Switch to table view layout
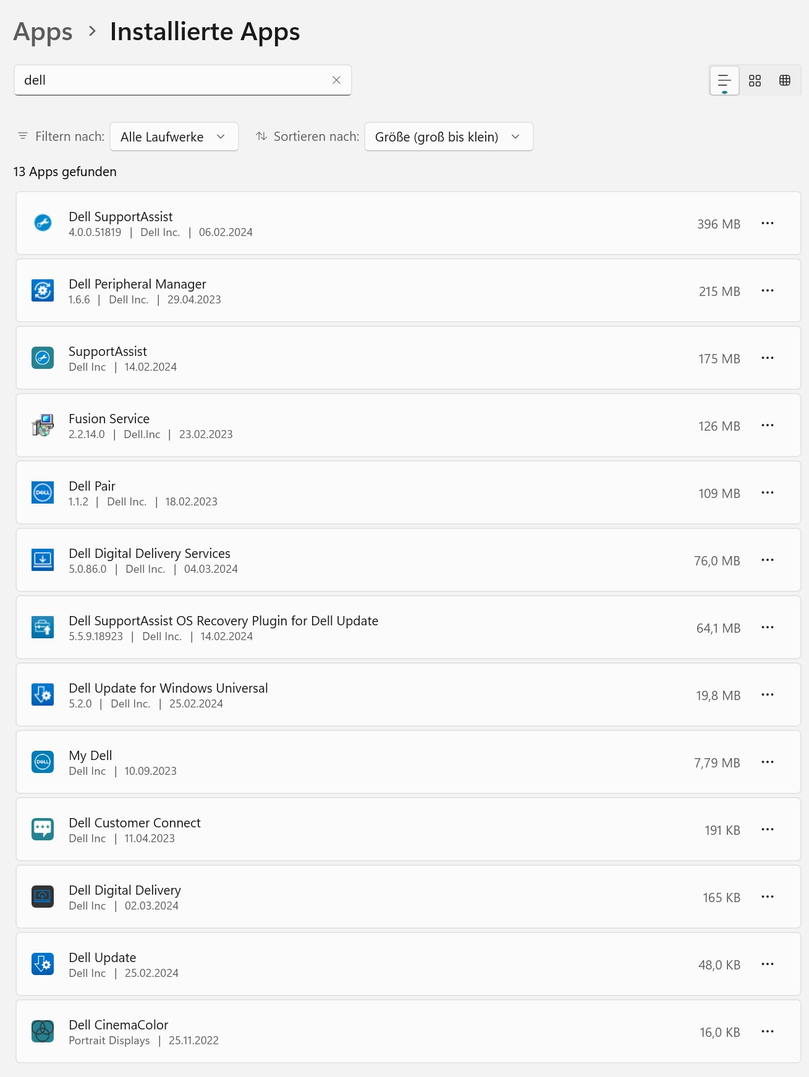 [785, 81]
